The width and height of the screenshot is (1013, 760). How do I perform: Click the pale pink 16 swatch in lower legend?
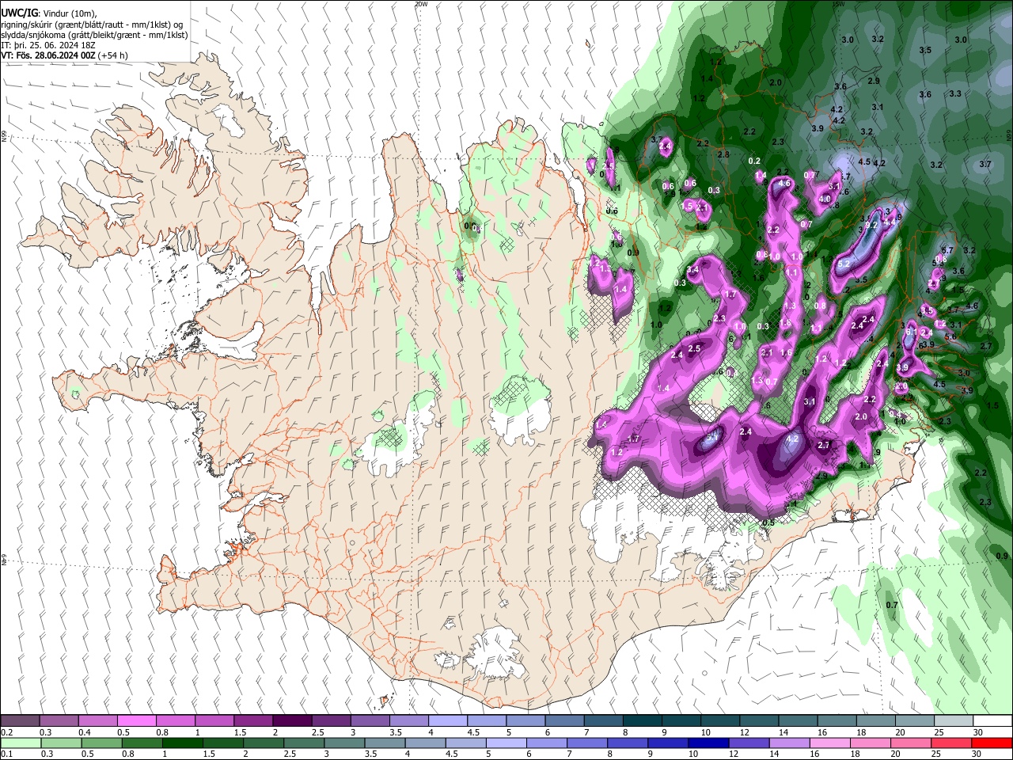click(830, 743)
